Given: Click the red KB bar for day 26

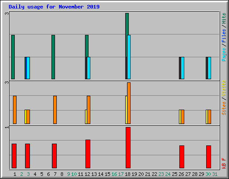Looking at the screenshot, I should (182, 157).
